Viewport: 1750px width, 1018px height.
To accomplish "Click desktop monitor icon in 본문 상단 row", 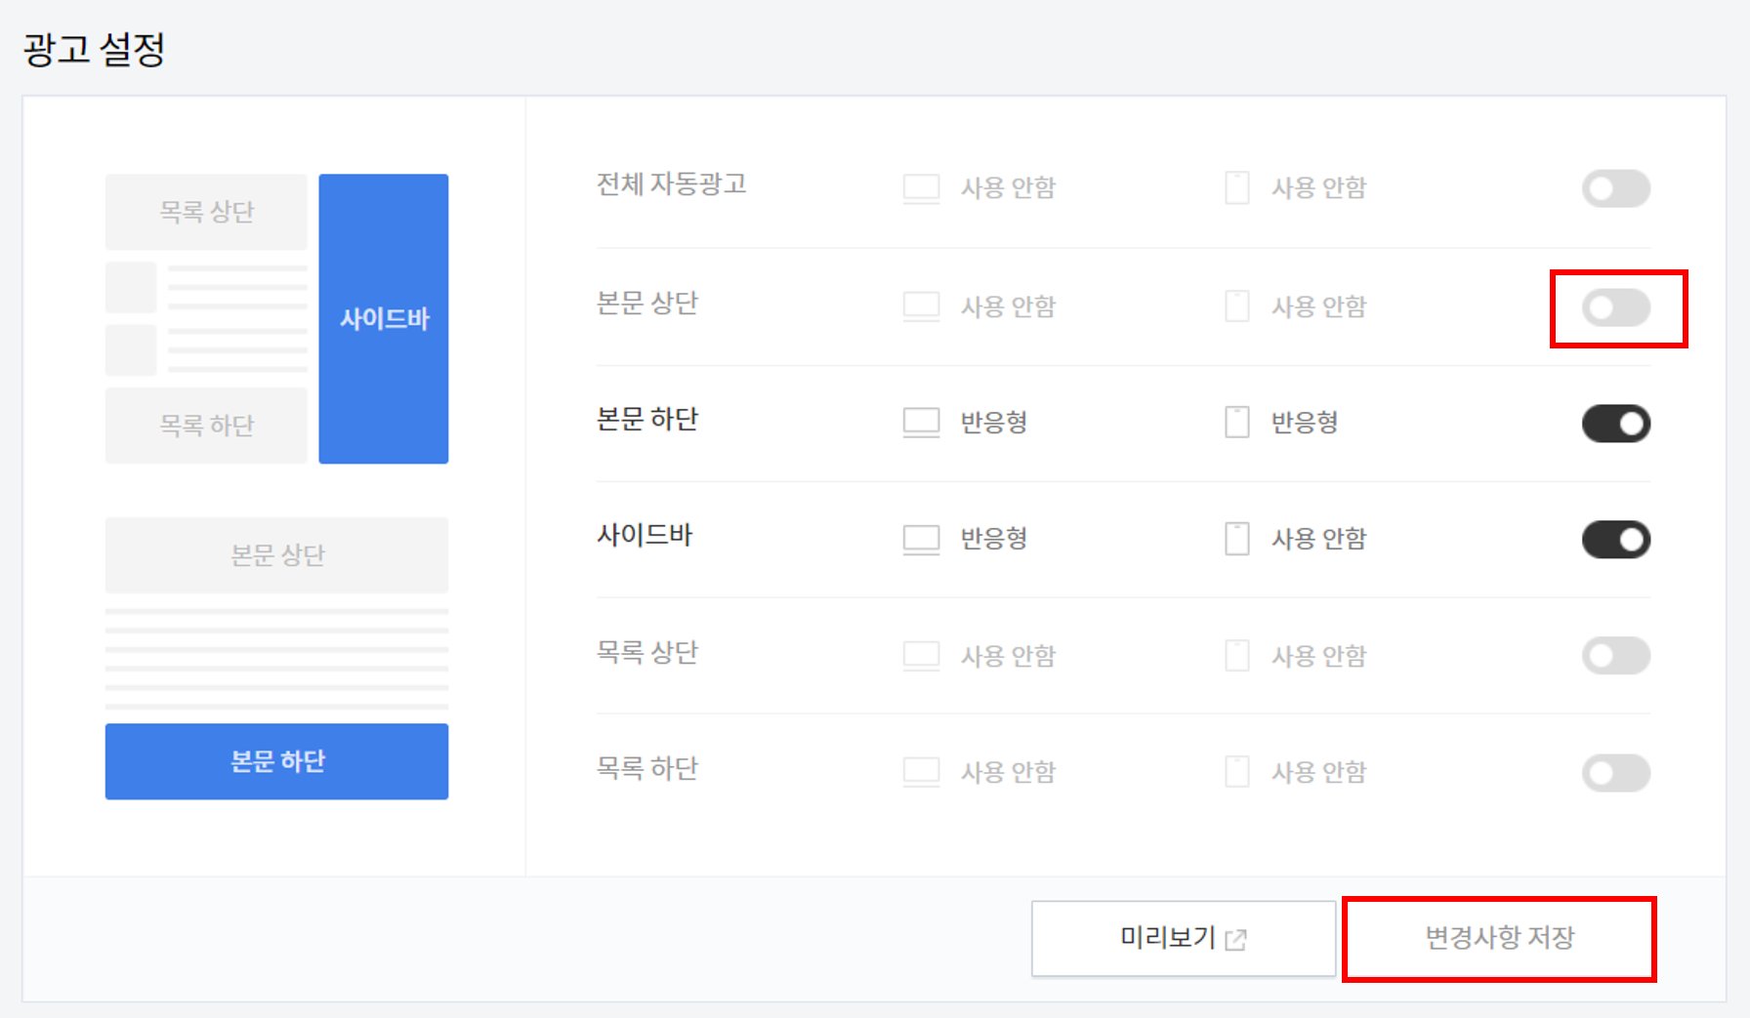I will tap(921, 306).
